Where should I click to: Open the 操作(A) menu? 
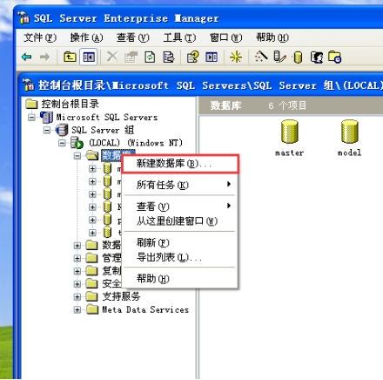pyautogui.click(x=86, y=37)
